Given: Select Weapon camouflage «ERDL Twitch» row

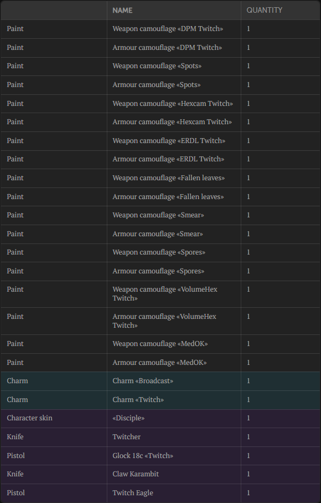Looking at the screenshot, I should click(161, 140).
